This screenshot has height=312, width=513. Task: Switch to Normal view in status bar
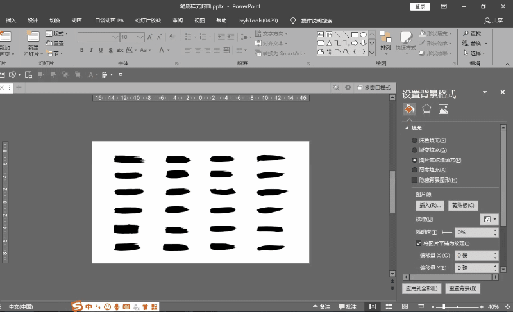pyautogui.click(x=373, y=306)
